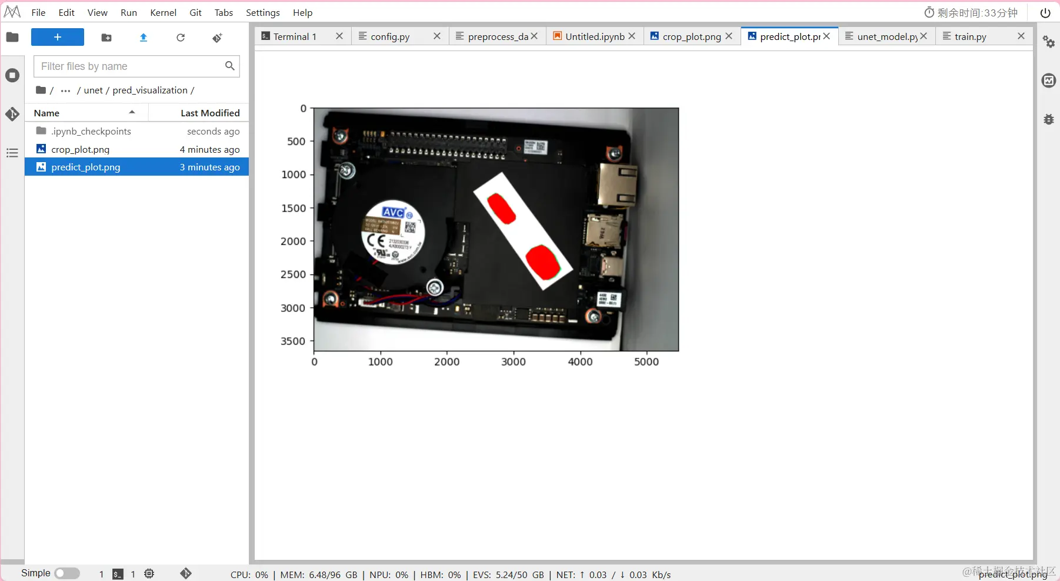Open the Git clone icon in toolbar
Viewport: 1060px width, 581px height.
218,38
